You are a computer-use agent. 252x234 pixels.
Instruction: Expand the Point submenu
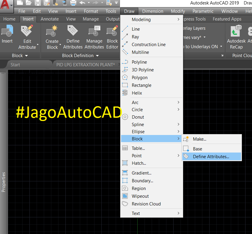[x=152, y=156]
